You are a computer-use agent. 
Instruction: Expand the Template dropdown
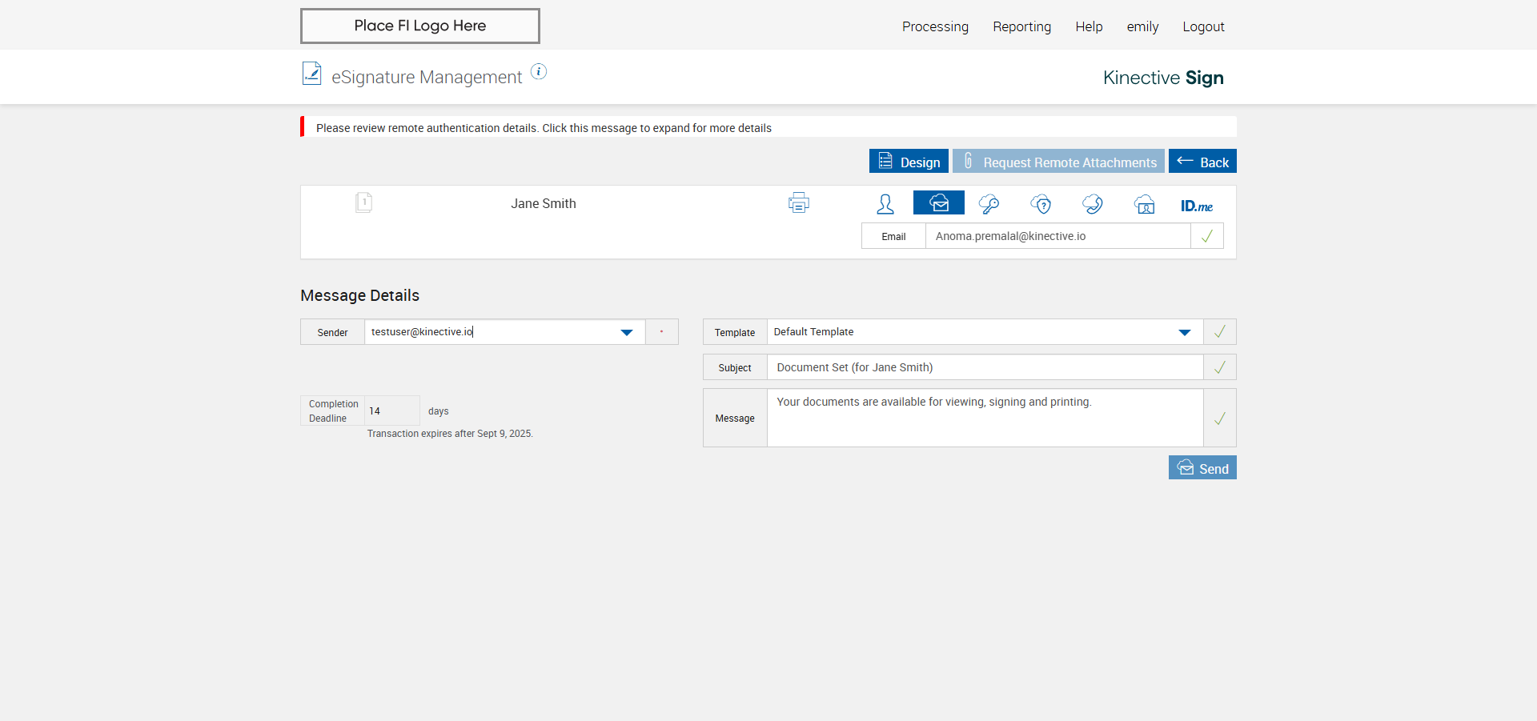click(1185, 332)
